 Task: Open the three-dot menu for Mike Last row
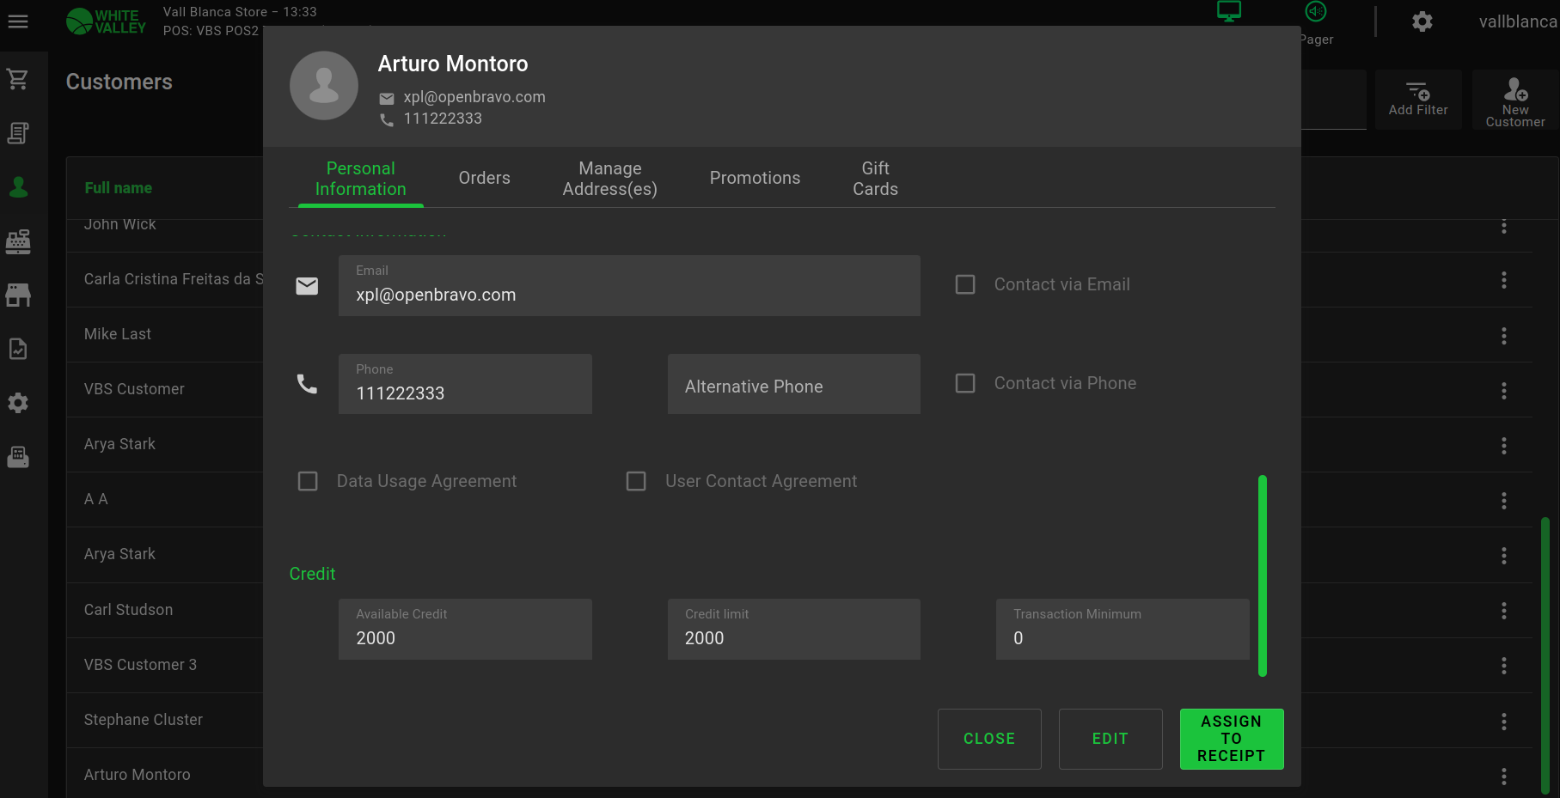(x=1503, y=335)
